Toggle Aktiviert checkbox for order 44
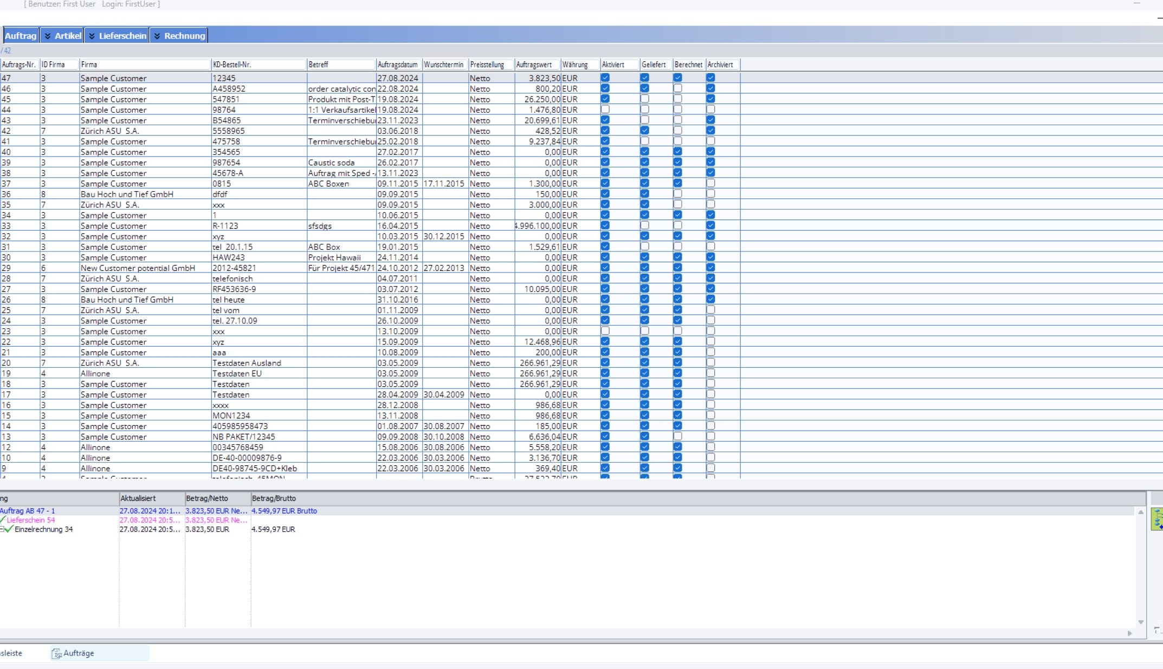 pyautogui.click(x=605, y=109)
